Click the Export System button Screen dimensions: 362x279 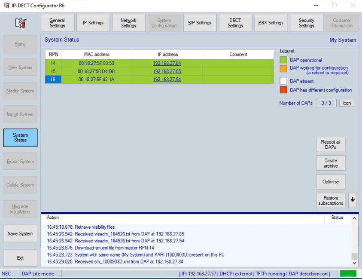click(x=20, y=161)
